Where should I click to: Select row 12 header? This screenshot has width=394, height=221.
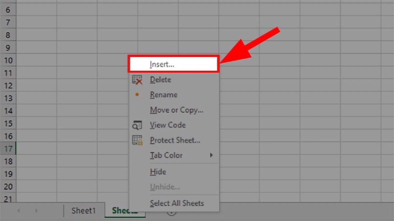(x=8, y=86)
